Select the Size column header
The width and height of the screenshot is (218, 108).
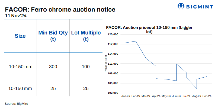20,36
